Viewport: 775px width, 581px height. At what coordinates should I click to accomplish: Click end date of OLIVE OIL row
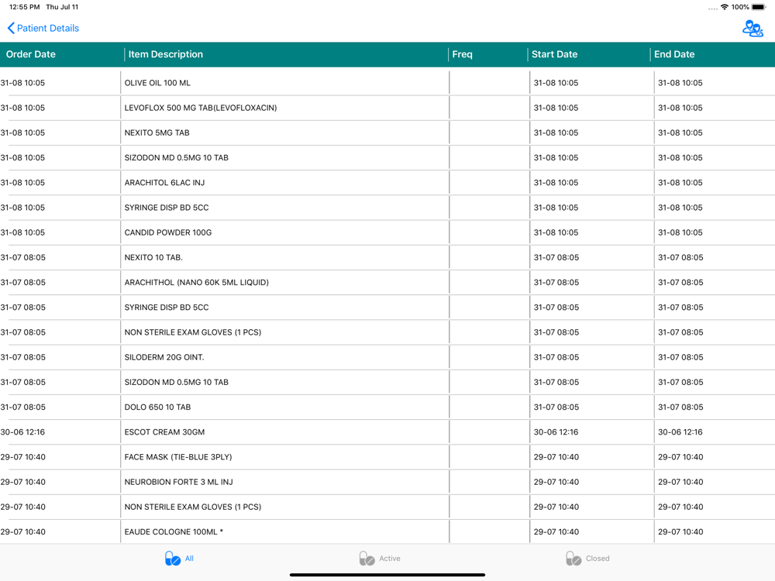(680, 83)
